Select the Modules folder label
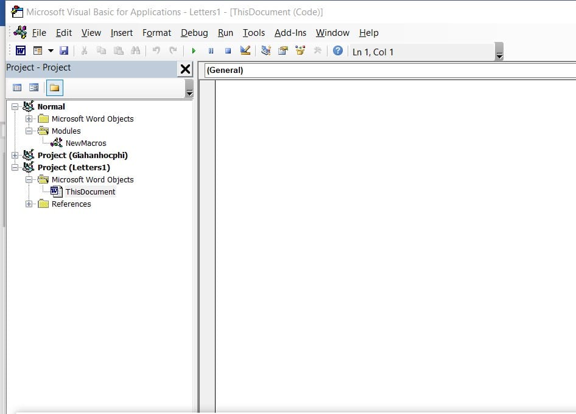Viewport: 576px width, 414px height. pos(66,131)
